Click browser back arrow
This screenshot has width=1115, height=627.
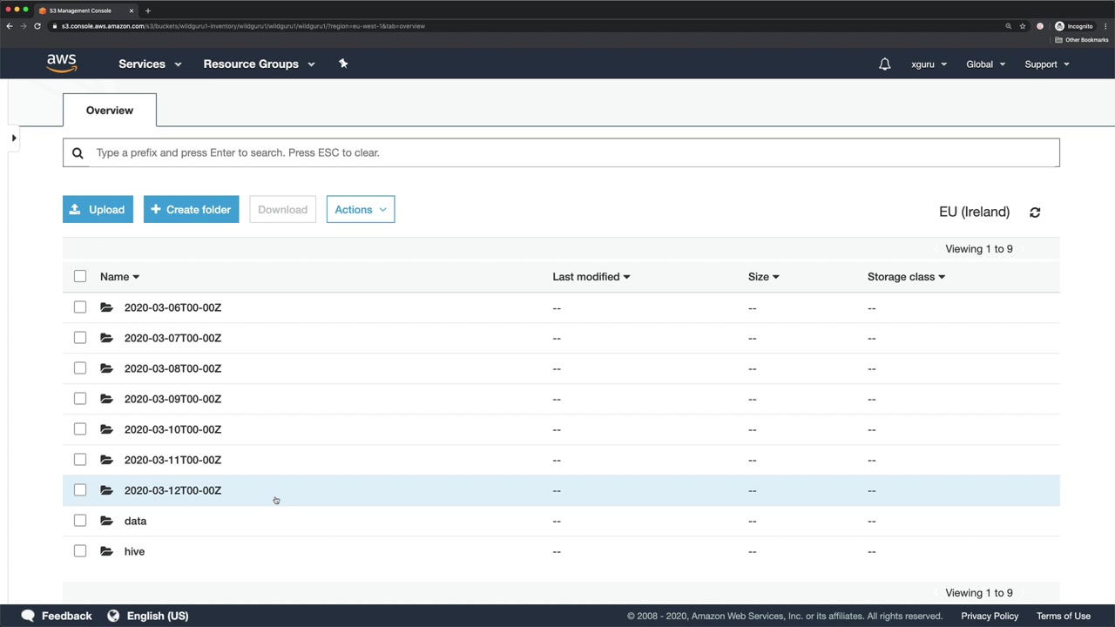point(10,26)
